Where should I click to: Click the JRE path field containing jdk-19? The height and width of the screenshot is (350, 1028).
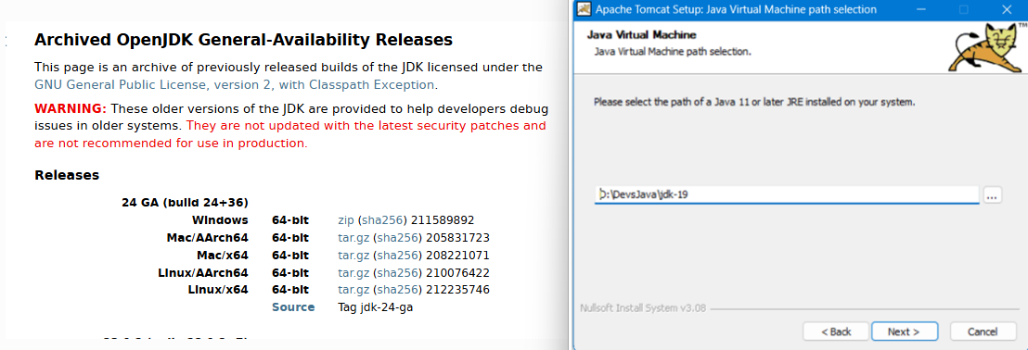pyautogui.click(x=787, y=194)
